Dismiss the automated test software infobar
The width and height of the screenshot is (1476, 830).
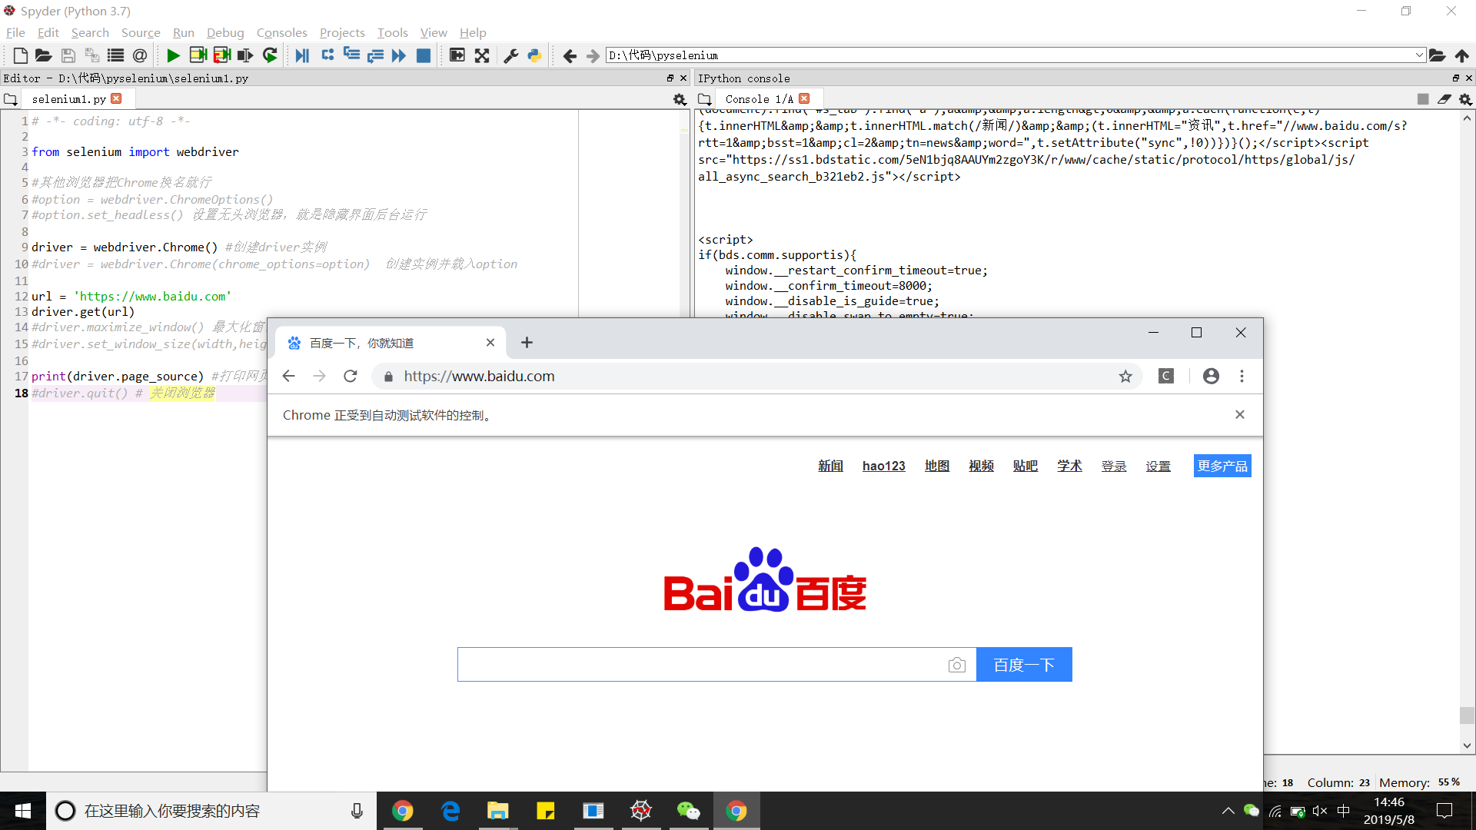pyautogui.click(x=1239, y=414)
